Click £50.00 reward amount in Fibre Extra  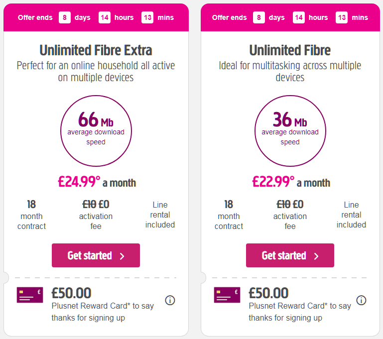click(x=71, y=293)
